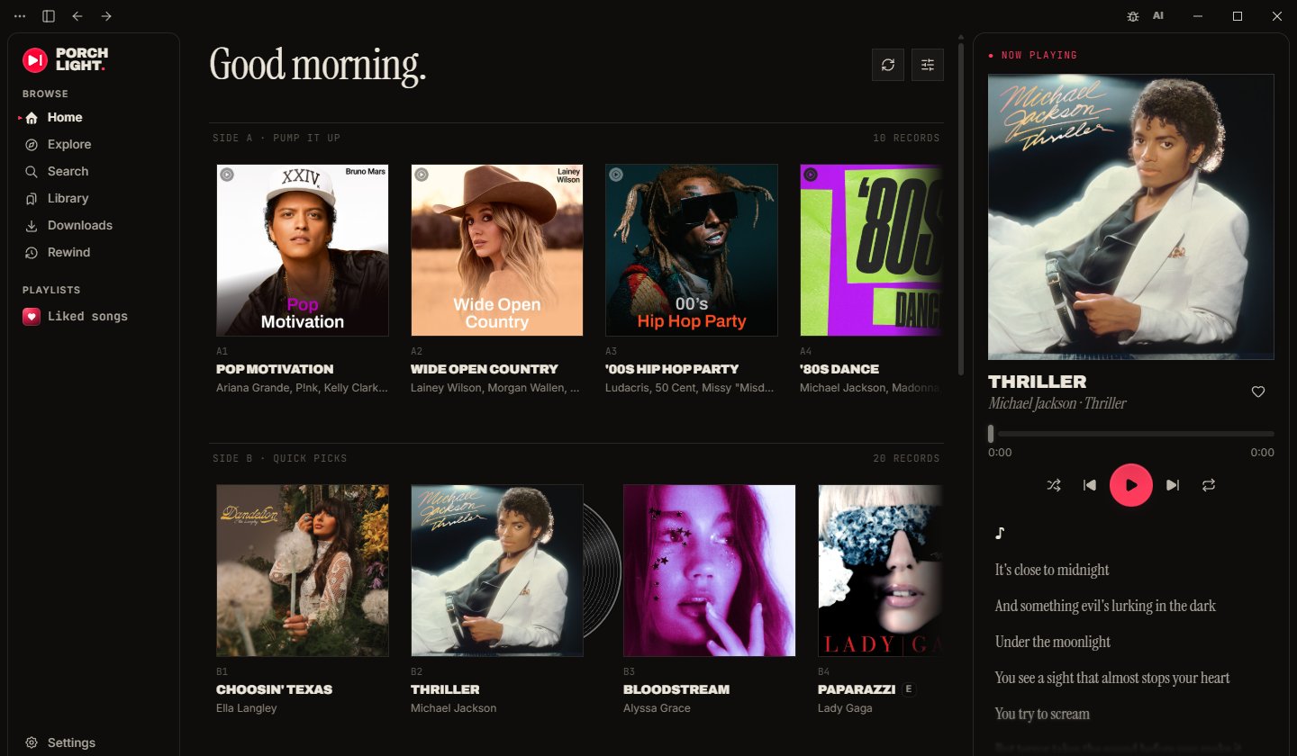Play the Bloodstream cover art

click(710, 571)
